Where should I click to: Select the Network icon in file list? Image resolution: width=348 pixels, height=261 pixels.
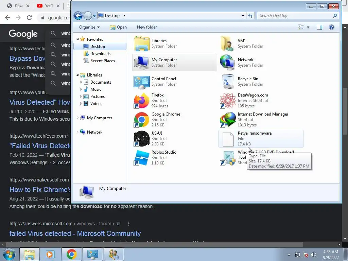pyautogui.click(x=228, y=63)
